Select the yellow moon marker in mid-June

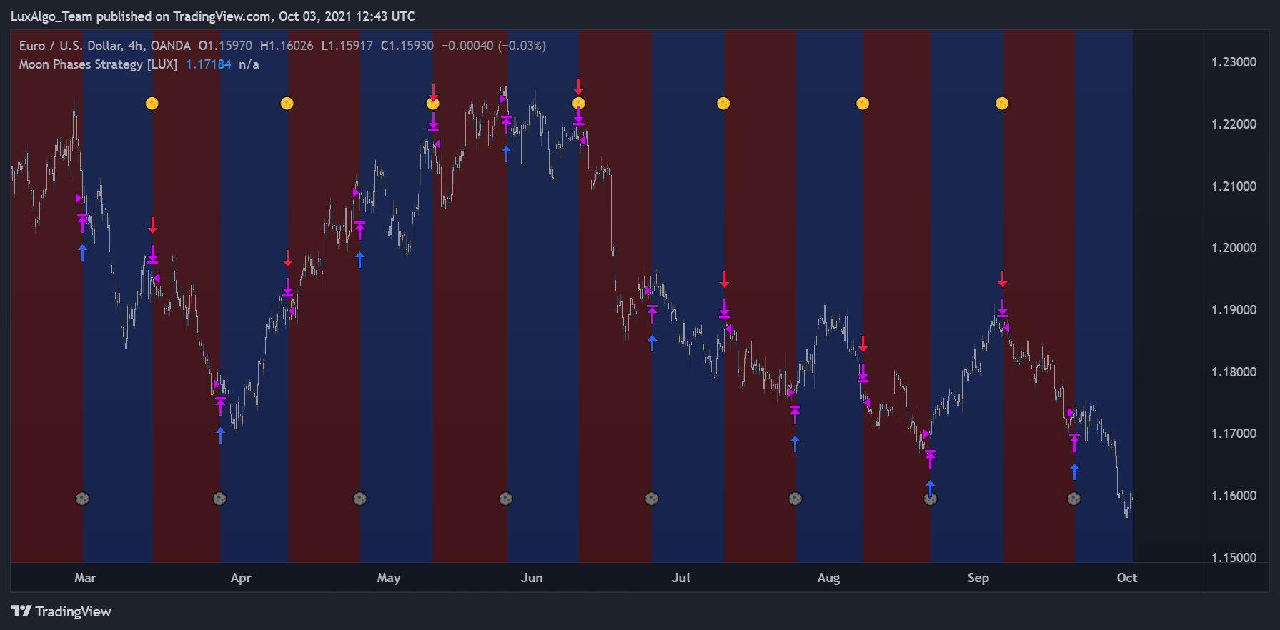point(579,104)
